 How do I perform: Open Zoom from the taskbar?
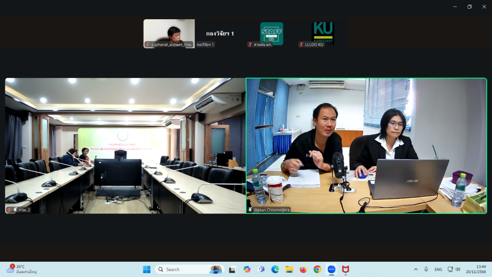(331, 269)
